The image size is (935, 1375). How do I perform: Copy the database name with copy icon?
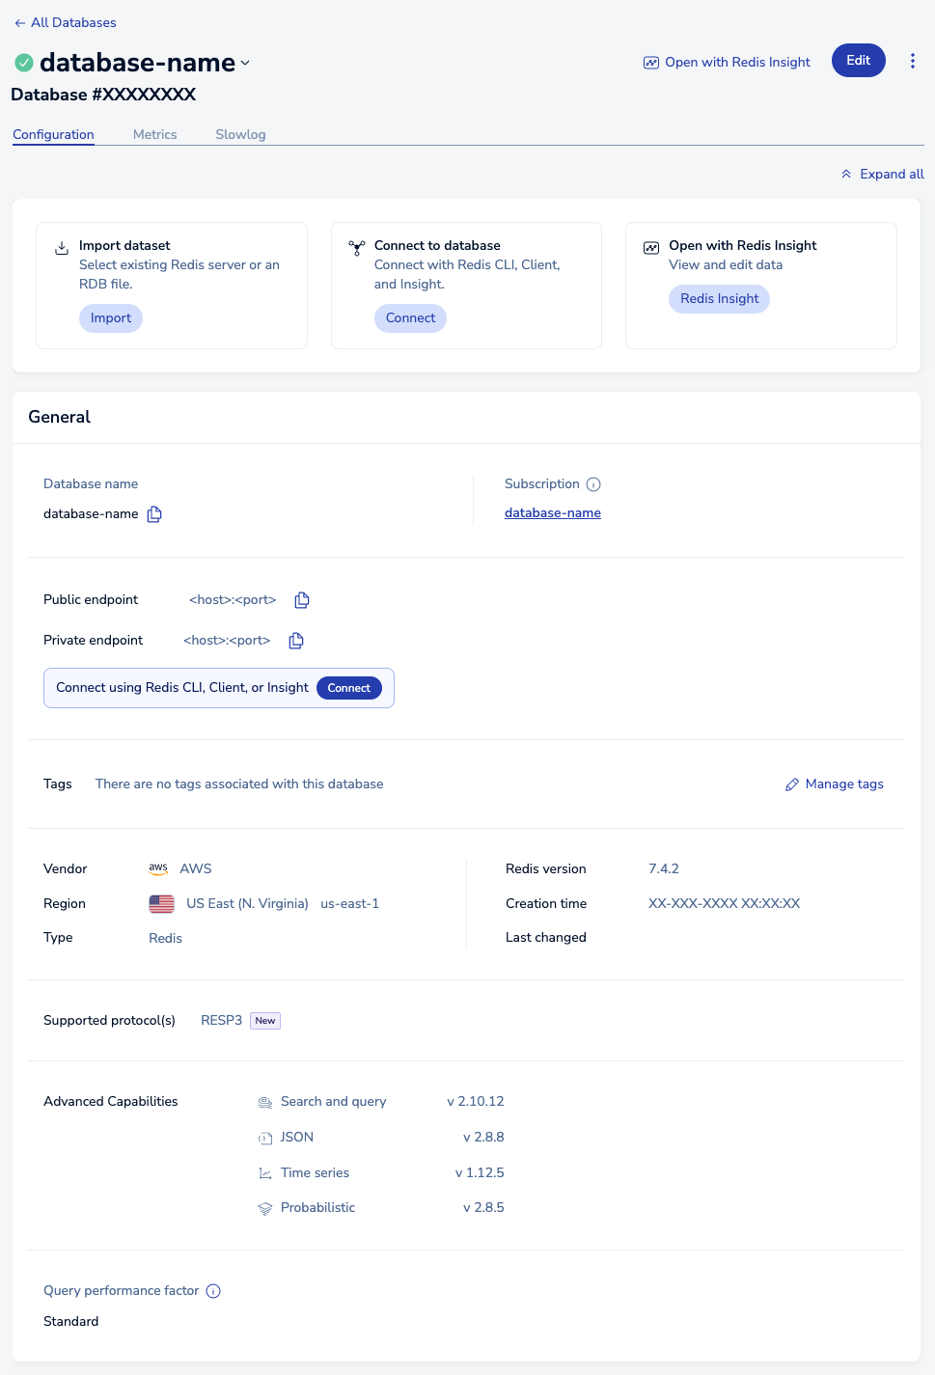coord(154,514)
